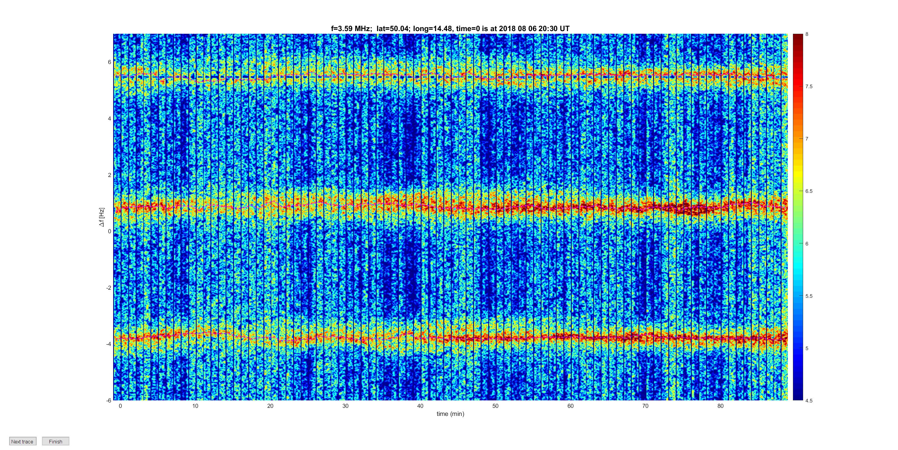The width and height of the screenshot is (898, 450).
Task: Click the x-axis tick label 40
Action: point(421,406)
